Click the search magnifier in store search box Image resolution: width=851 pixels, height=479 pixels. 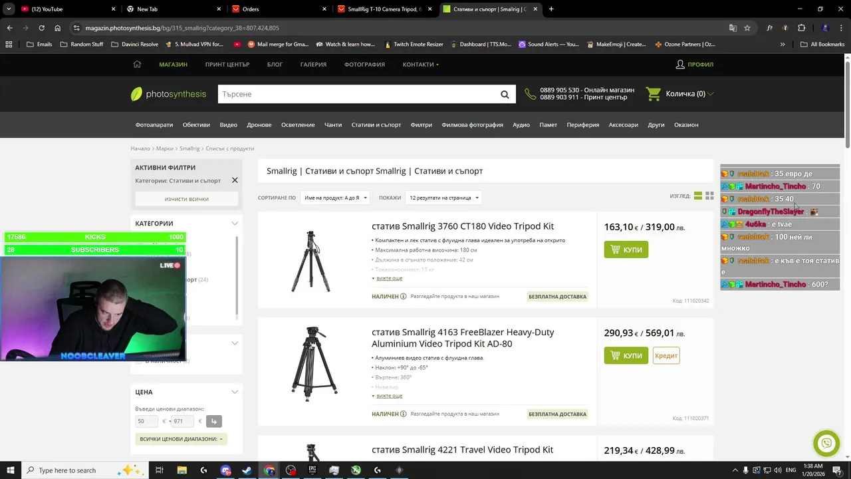coord(505,94)
